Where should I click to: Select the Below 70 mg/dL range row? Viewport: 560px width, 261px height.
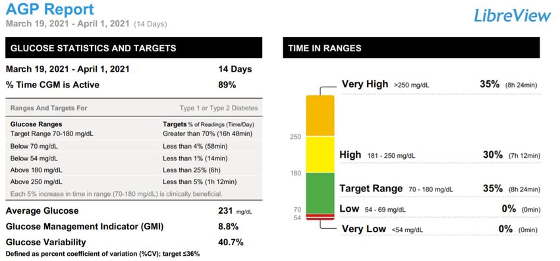134,146
